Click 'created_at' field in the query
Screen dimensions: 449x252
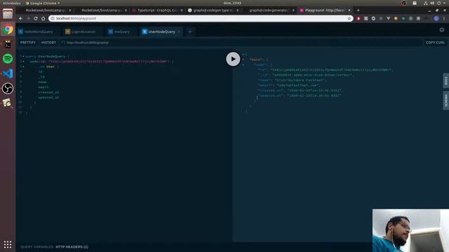(x=48, y=92)
